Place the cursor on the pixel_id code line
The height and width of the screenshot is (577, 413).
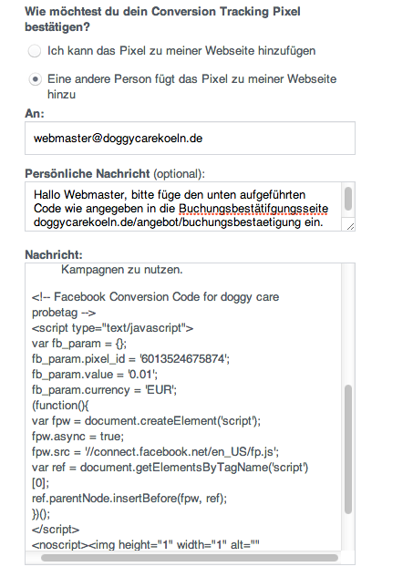tap(130, 359)
